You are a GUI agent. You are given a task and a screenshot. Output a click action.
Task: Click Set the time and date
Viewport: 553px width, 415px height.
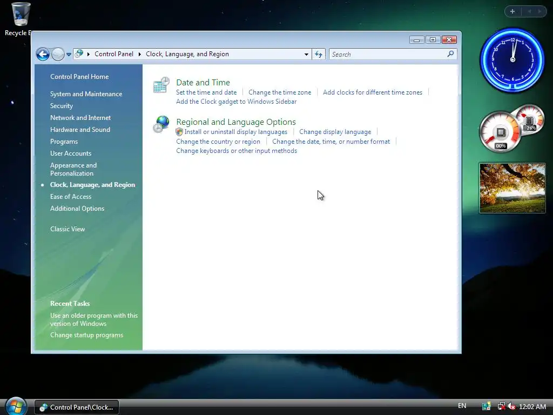pyautogui.click(x=206, y=92)
